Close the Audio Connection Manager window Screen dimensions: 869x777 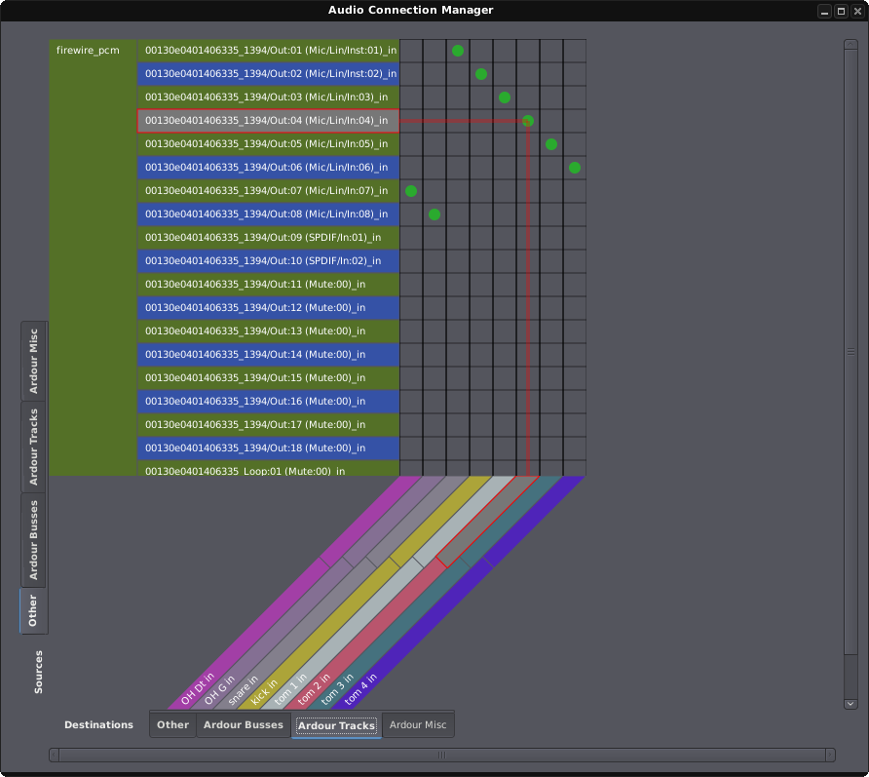click(857, 11)
